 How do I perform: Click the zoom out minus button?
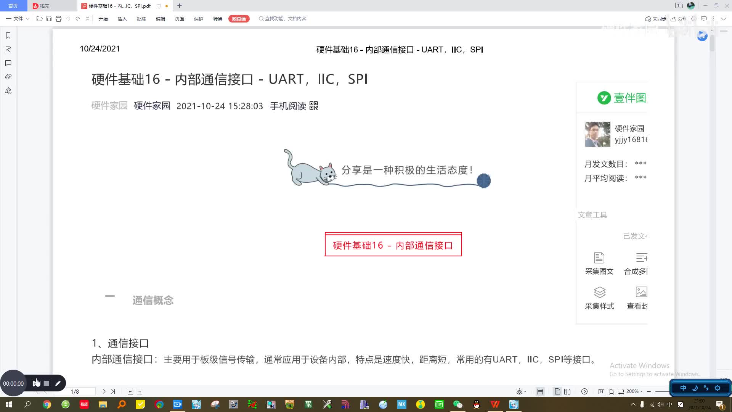649,391
